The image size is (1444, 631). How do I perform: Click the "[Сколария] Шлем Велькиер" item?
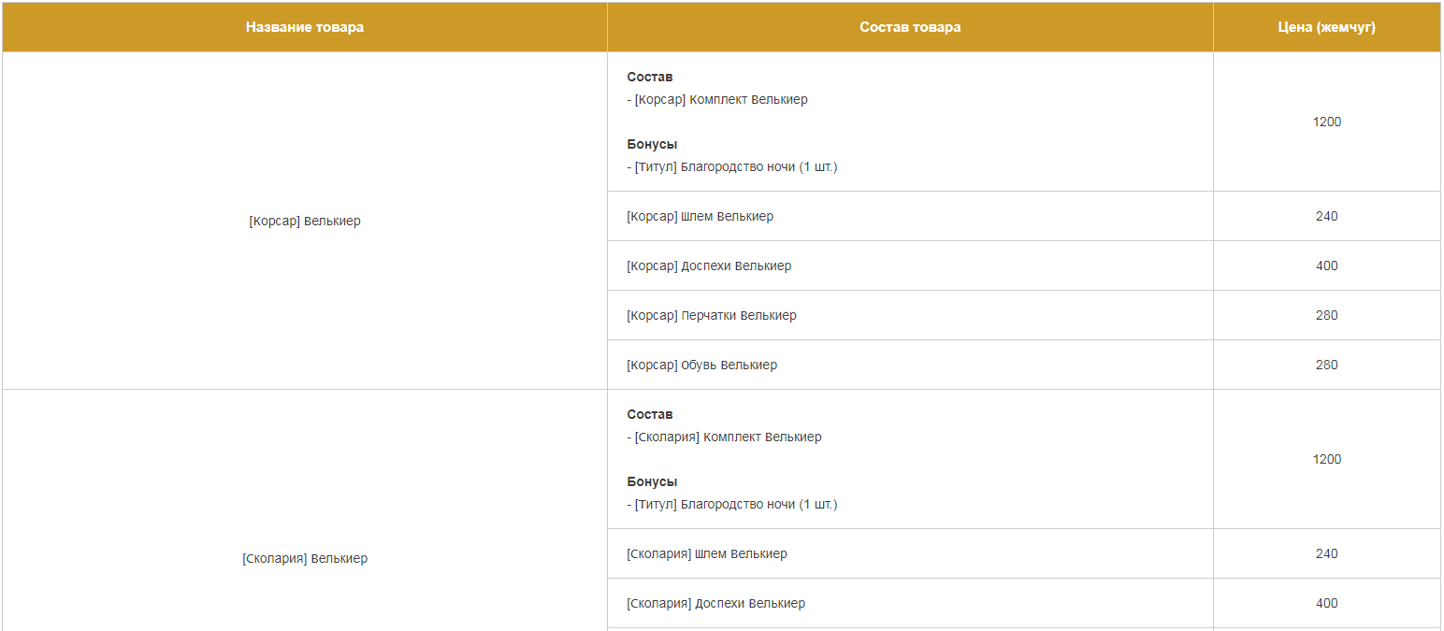707,554
